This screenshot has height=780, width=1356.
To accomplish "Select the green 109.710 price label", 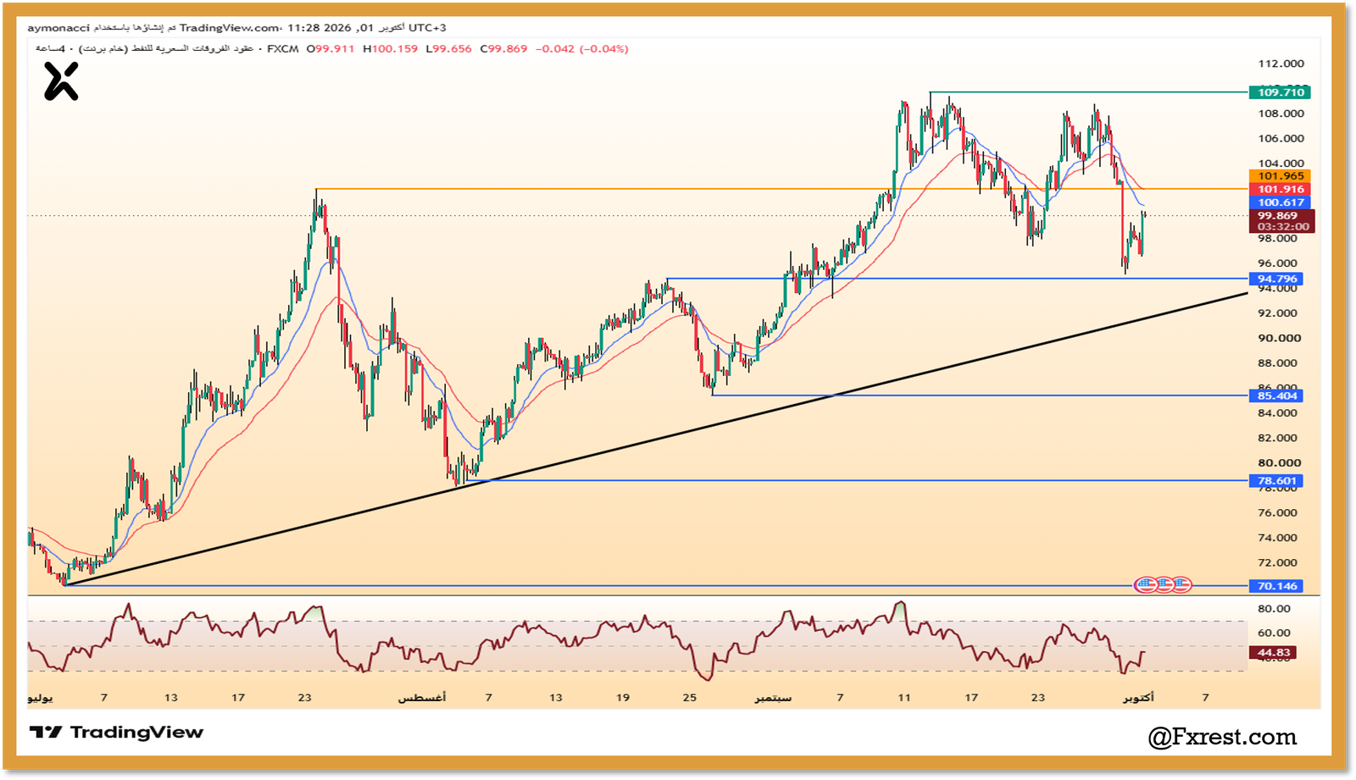I will 1280,92.
